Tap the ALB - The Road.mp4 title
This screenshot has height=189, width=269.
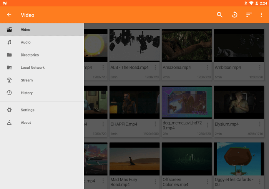[x=130, y=68]
